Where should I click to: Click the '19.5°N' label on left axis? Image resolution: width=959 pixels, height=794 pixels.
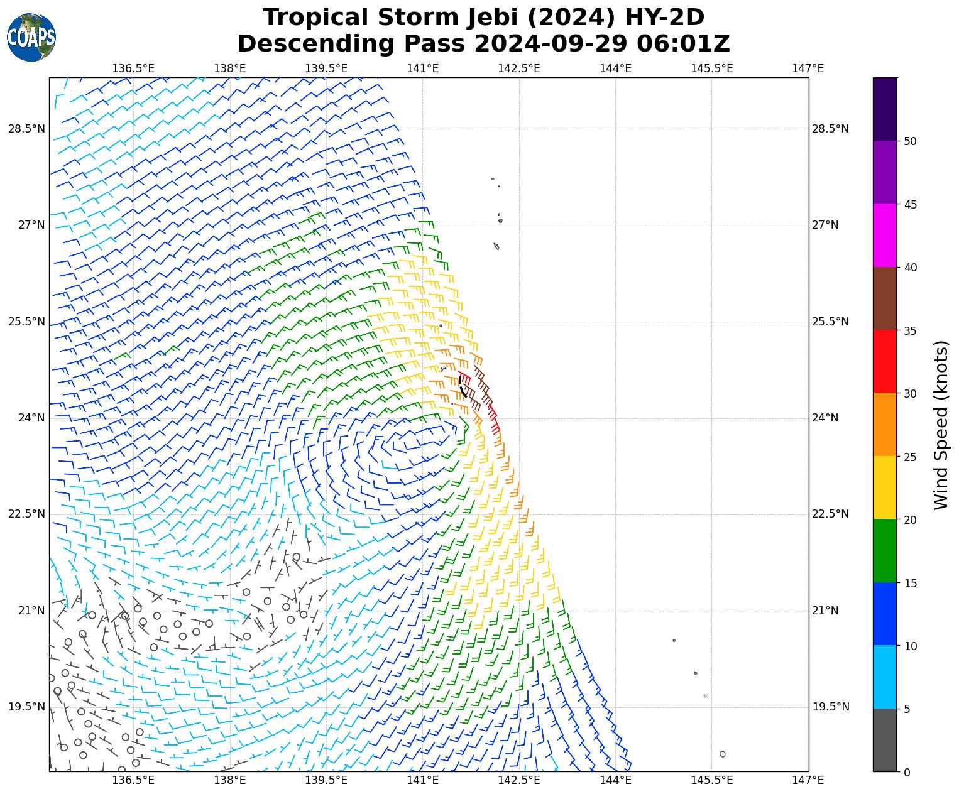point(26,707)
